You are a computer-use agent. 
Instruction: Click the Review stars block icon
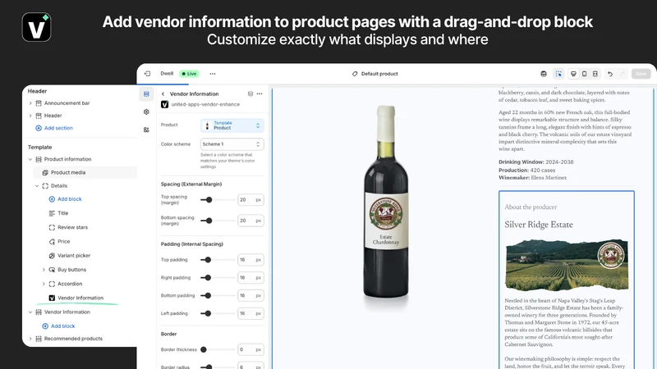pos(52,228)
